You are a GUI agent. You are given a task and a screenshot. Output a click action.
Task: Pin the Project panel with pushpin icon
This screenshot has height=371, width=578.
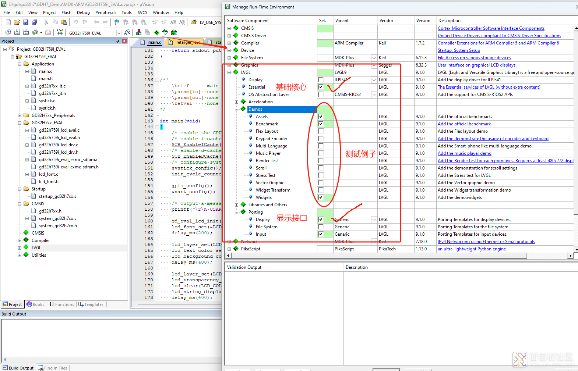(x=118, y=41)
